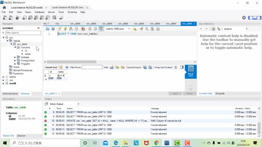This screenshot has width=262, height=147.
Task: Open the object inspector icon
Action: pyautogui.click(x=17, y=18)
